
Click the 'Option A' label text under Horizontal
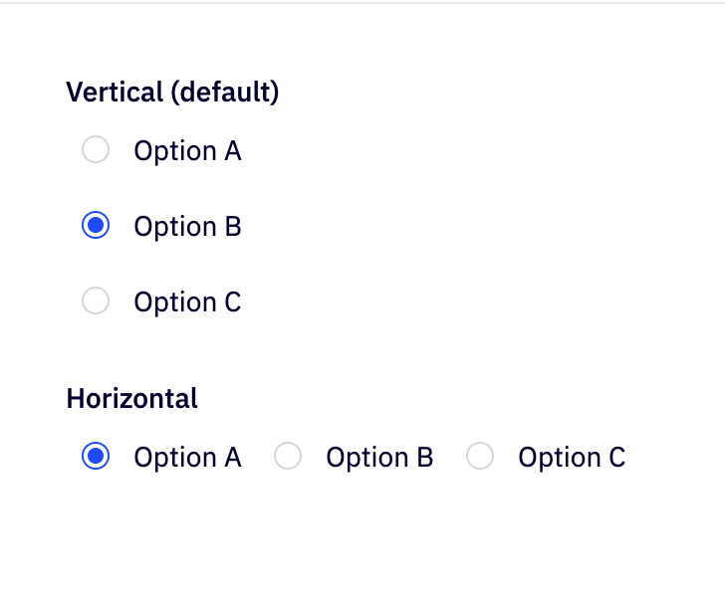[x=187, y=458]
